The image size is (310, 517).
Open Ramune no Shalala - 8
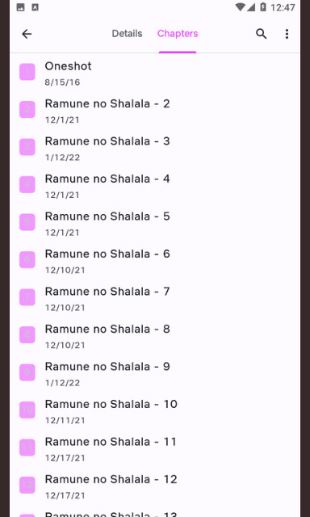point(155,335)
